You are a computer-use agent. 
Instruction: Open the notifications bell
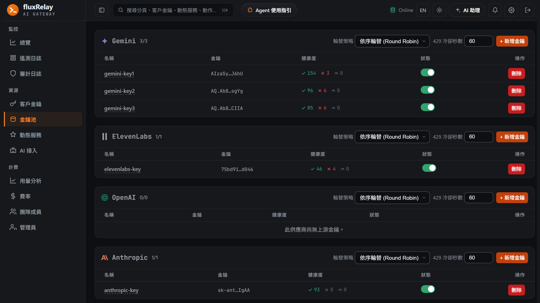495,10
